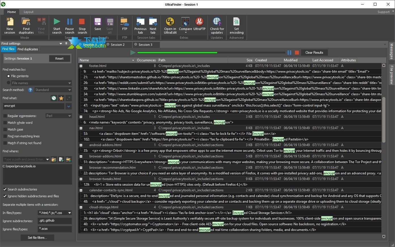Expand the Find what history dropdown arrow
The width and height of the screenshot is (395, 247).
point(69,106)
